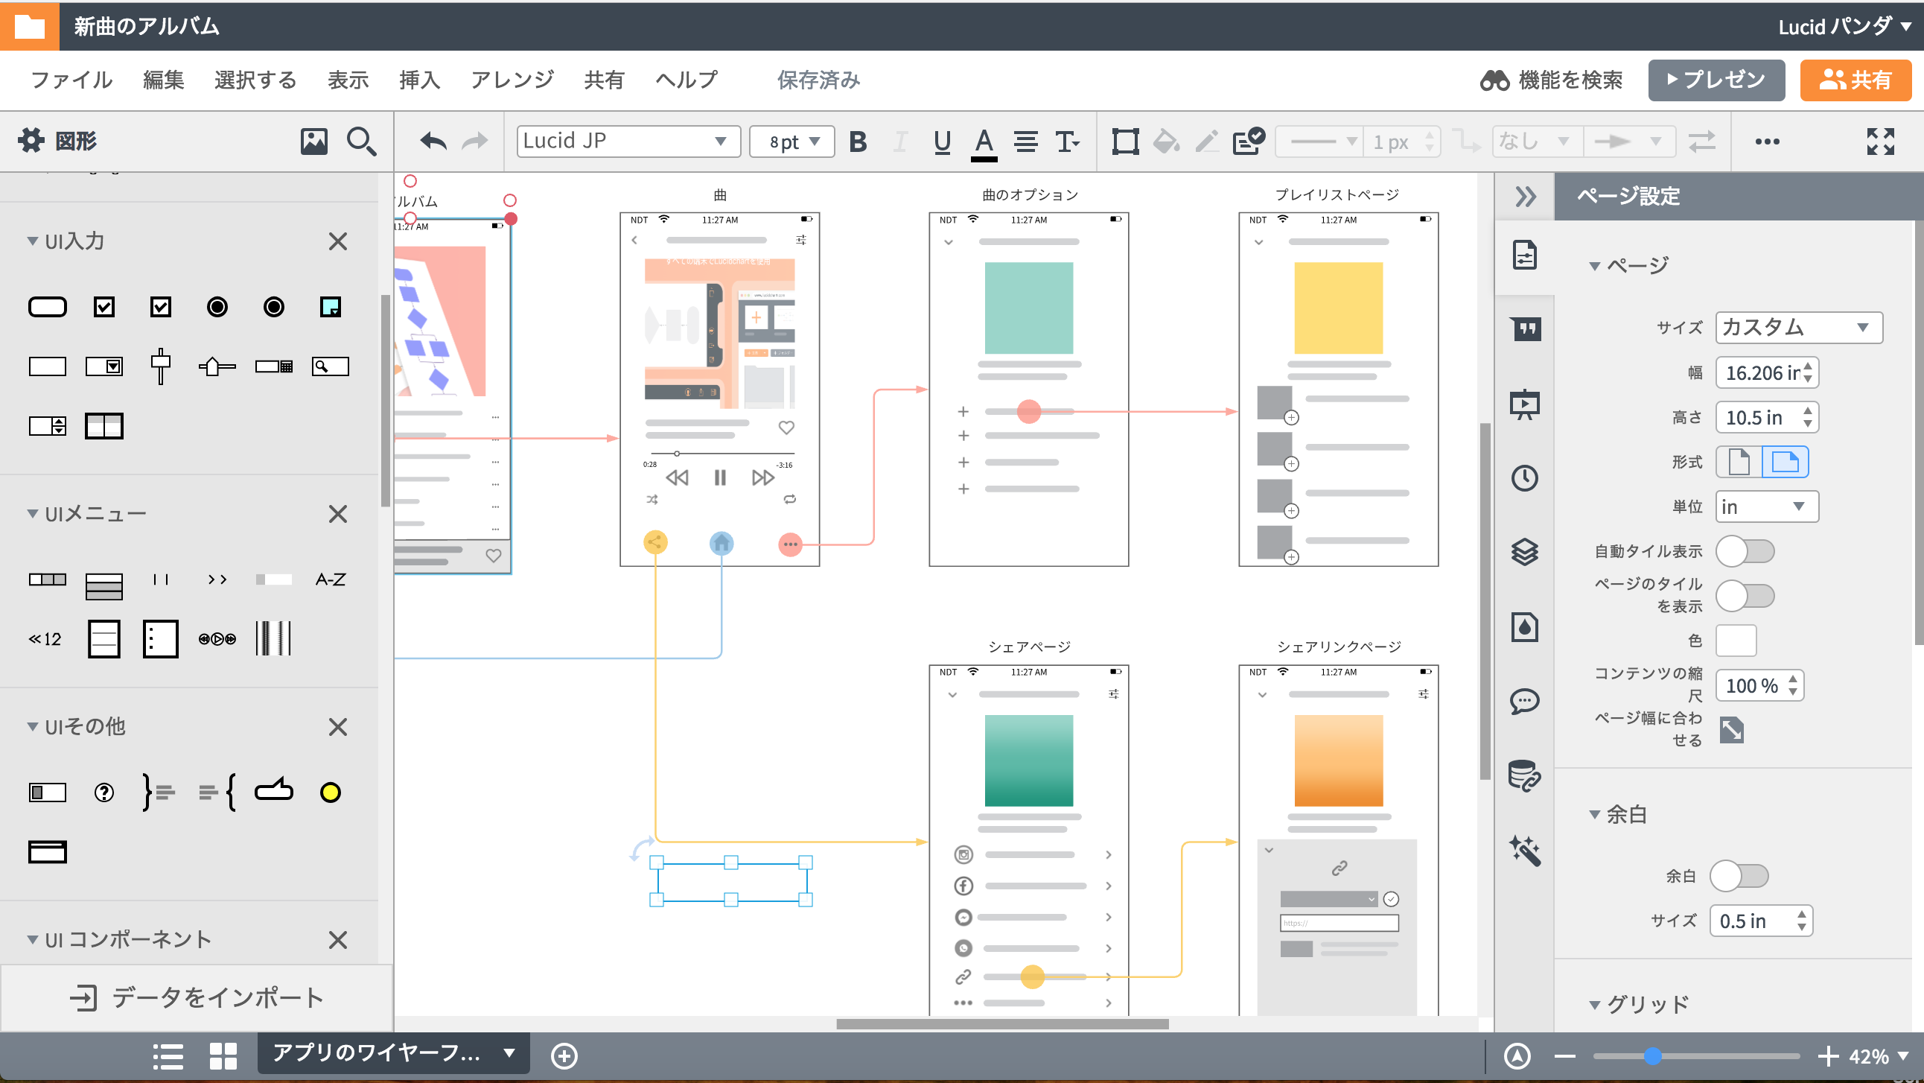
Task: Enter fullscreen with expand arrows icon
Action: [x=1879, y=142]
